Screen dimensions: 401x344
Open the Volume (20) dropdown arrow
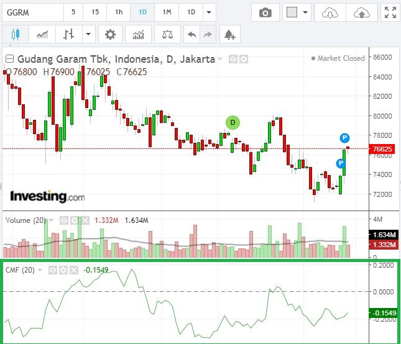tap(51, 220)
